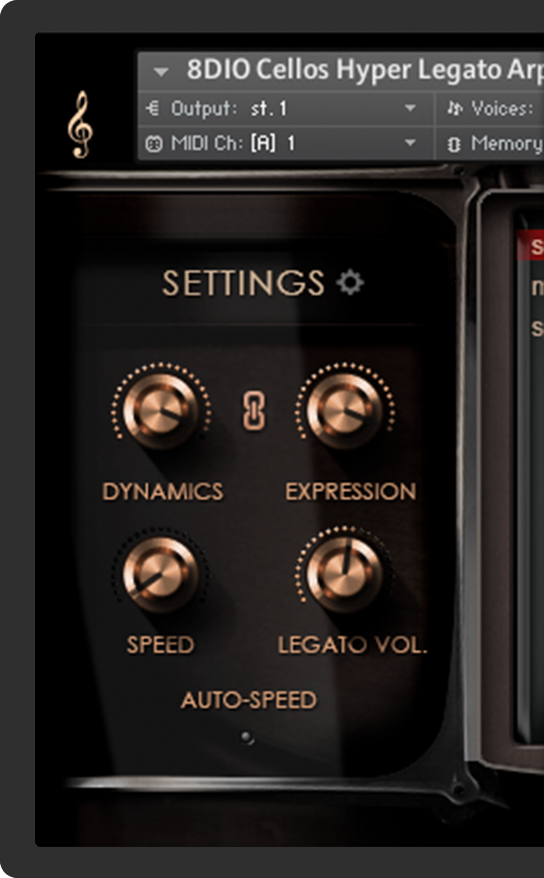
Task: Click the Legato Vol. knob
Action: [x=344, y=574]
